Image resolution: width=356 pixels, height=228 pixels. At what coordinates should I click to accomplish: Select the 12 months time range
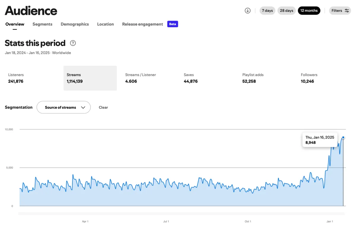309,11
